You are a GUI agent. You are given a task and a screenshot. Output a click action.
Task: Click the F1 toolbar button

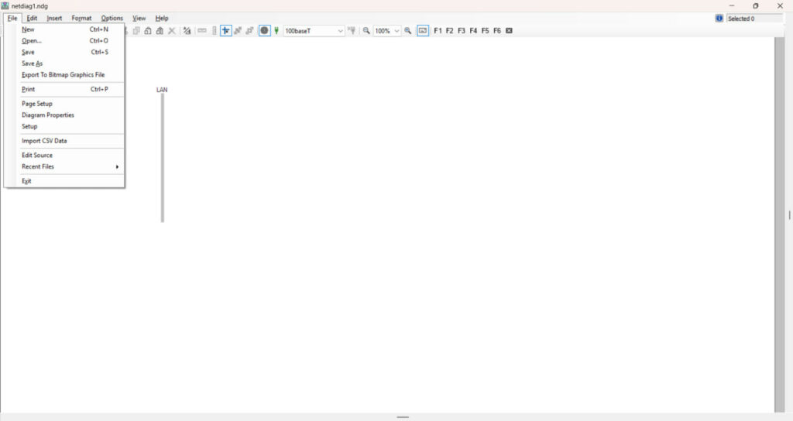(x=438, y=31)
